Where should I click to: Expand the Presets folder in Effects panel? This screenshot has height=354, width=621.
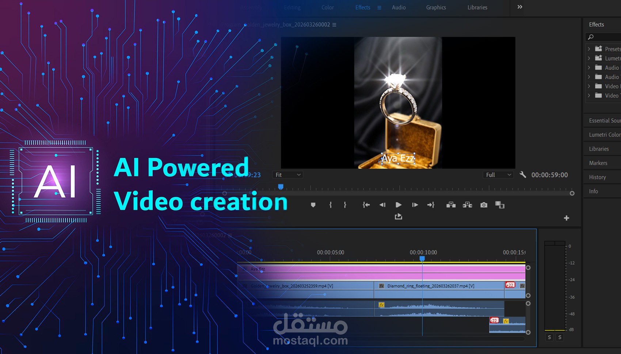(x=589, y=49)
